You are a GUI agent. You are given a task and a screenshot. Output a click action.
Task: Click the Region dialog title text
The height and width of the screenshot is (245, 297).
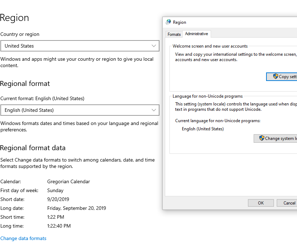[x=179, y=22]
